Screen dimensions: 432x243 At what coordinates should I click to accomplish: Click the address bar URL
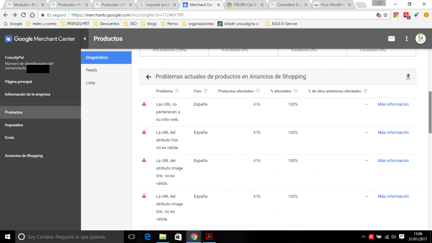(x=127, y=15)
